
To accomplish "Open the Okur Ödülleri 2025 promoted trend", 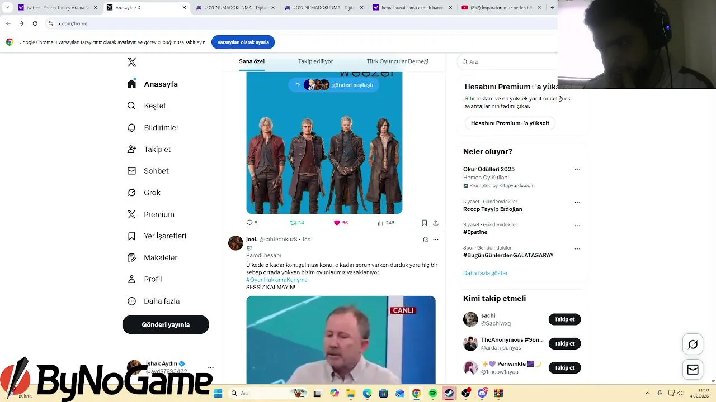I will (x=489, y=169).
